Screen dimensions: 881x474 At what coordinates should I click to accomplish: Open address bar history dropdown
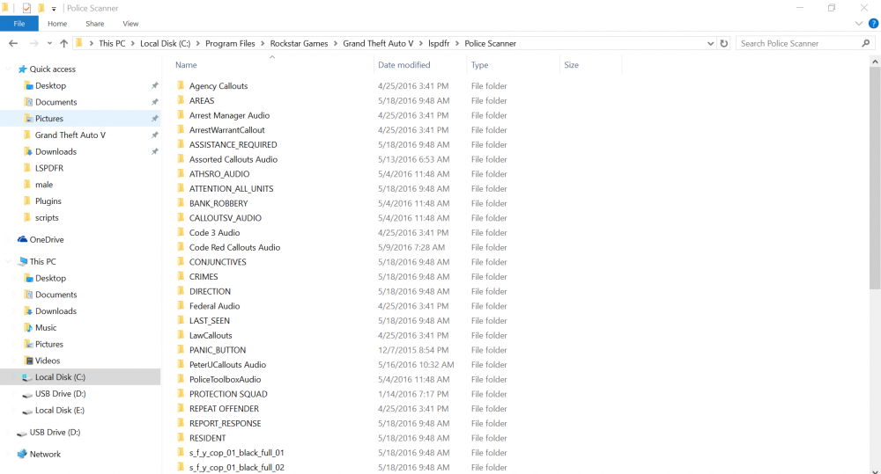click(710, 43)
